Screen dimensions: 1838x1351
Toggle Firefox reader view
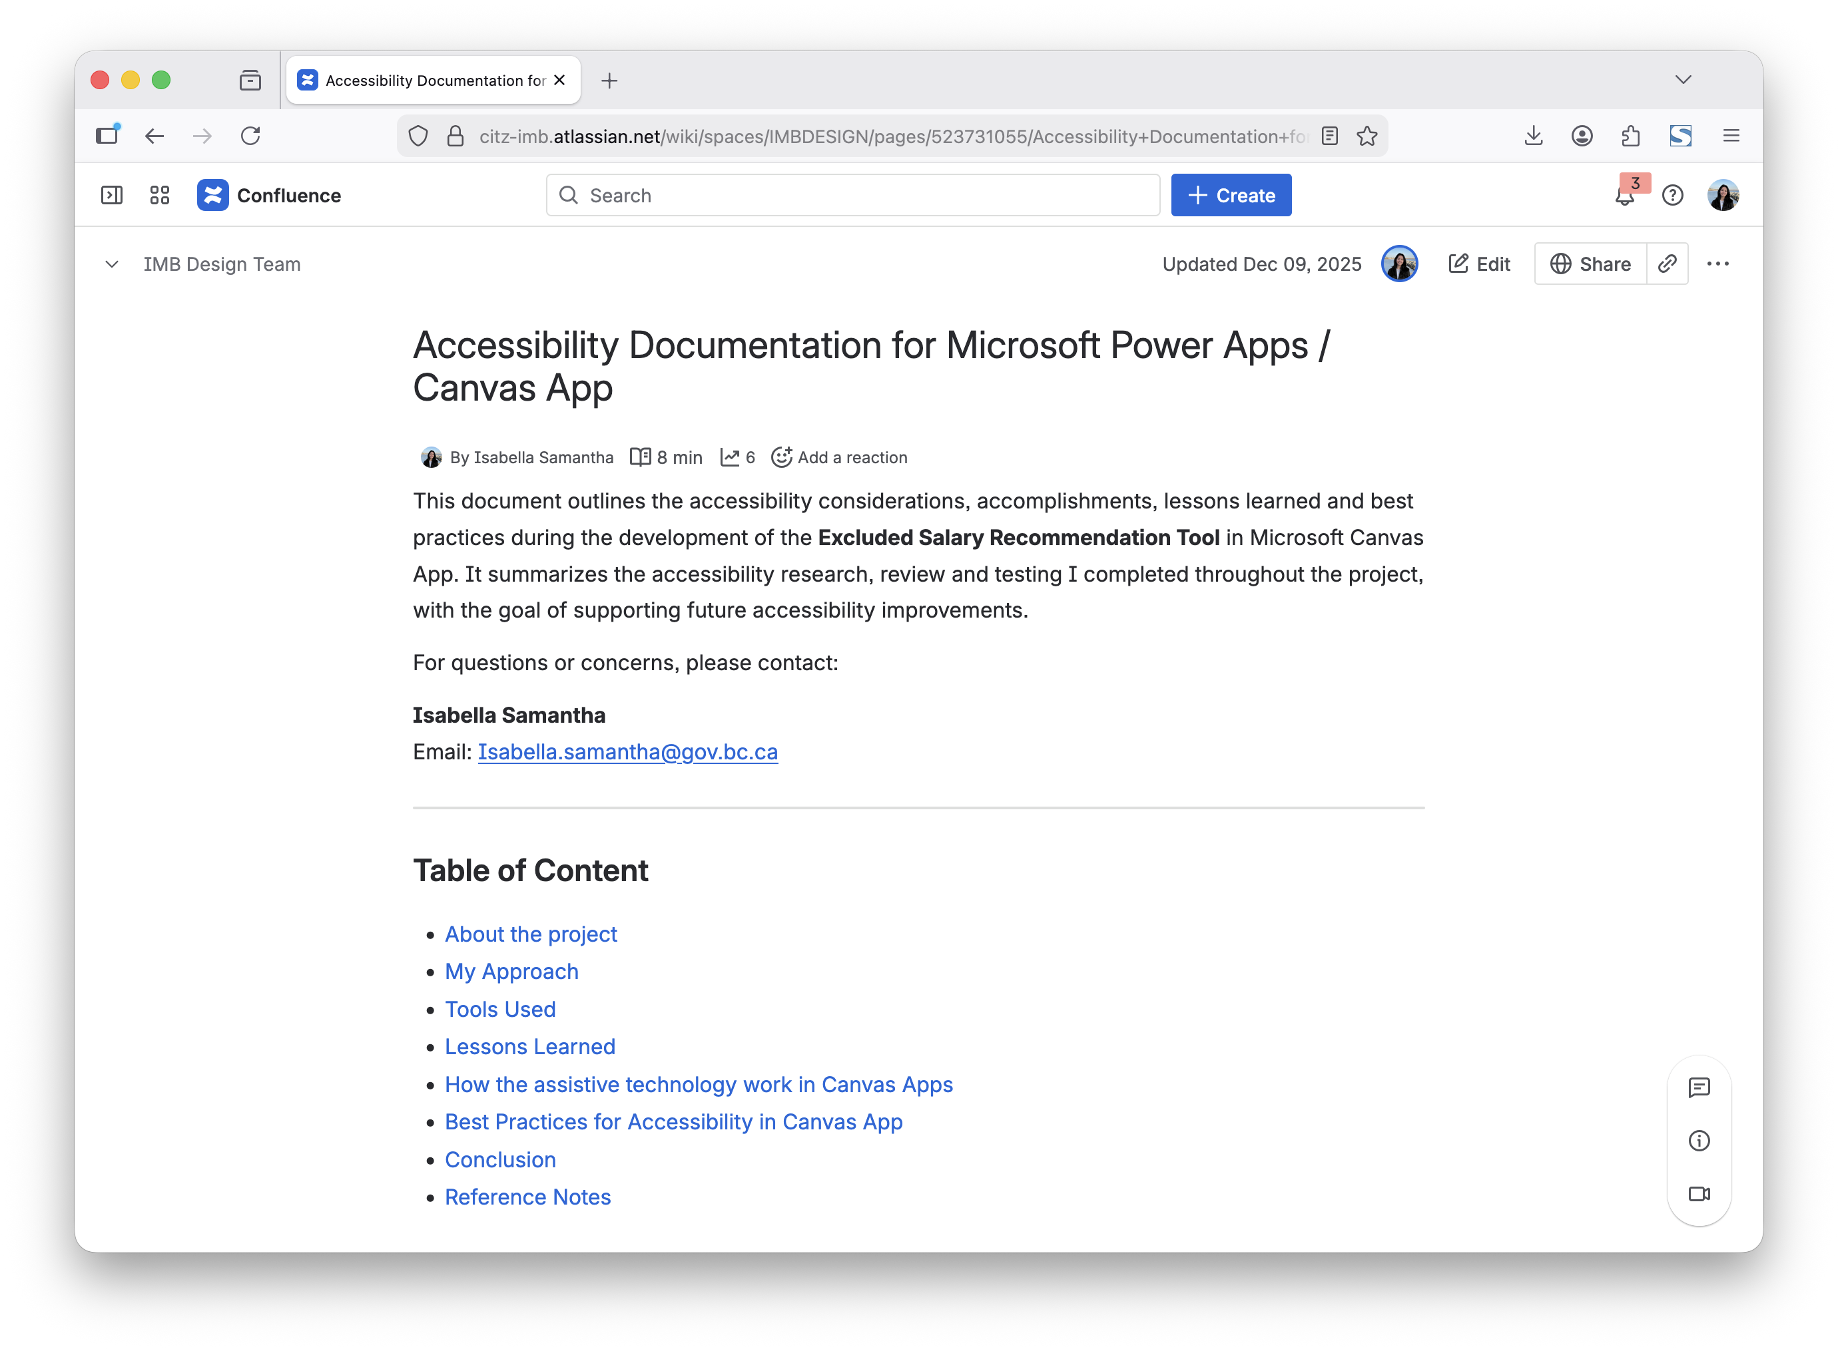[1330, 136]
